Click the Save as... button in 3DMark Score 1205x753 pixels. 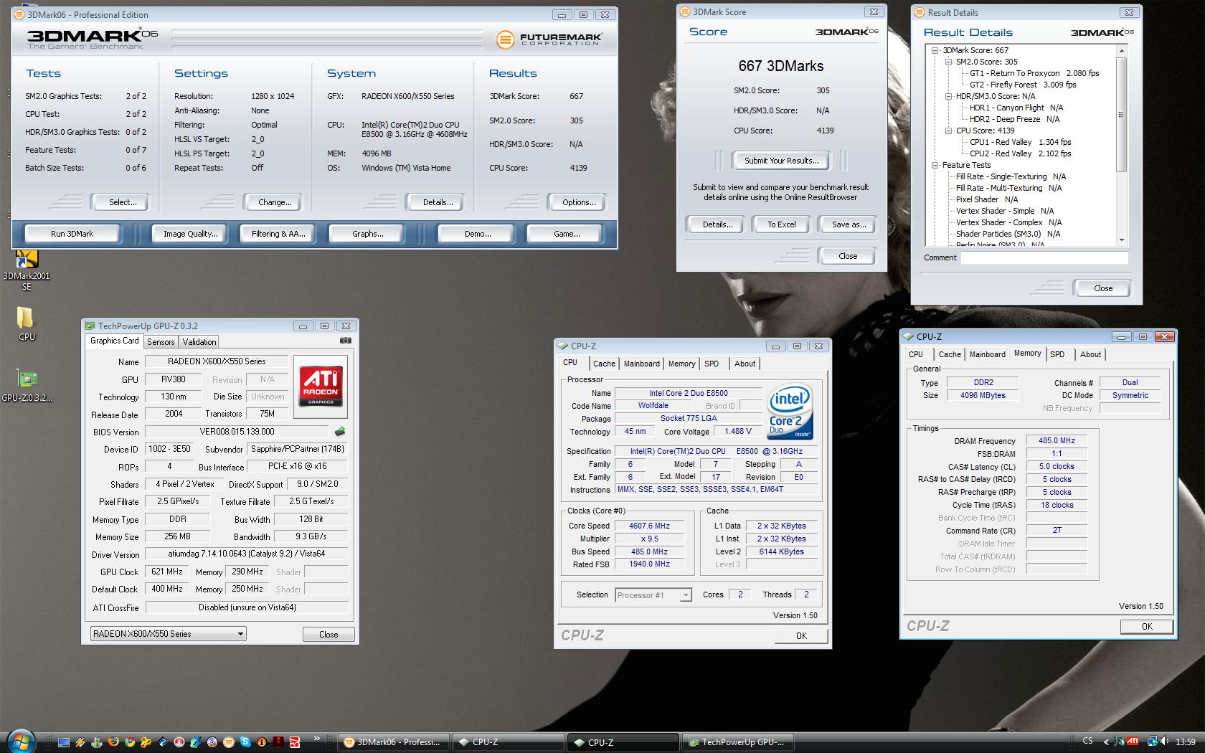point(849,224)
